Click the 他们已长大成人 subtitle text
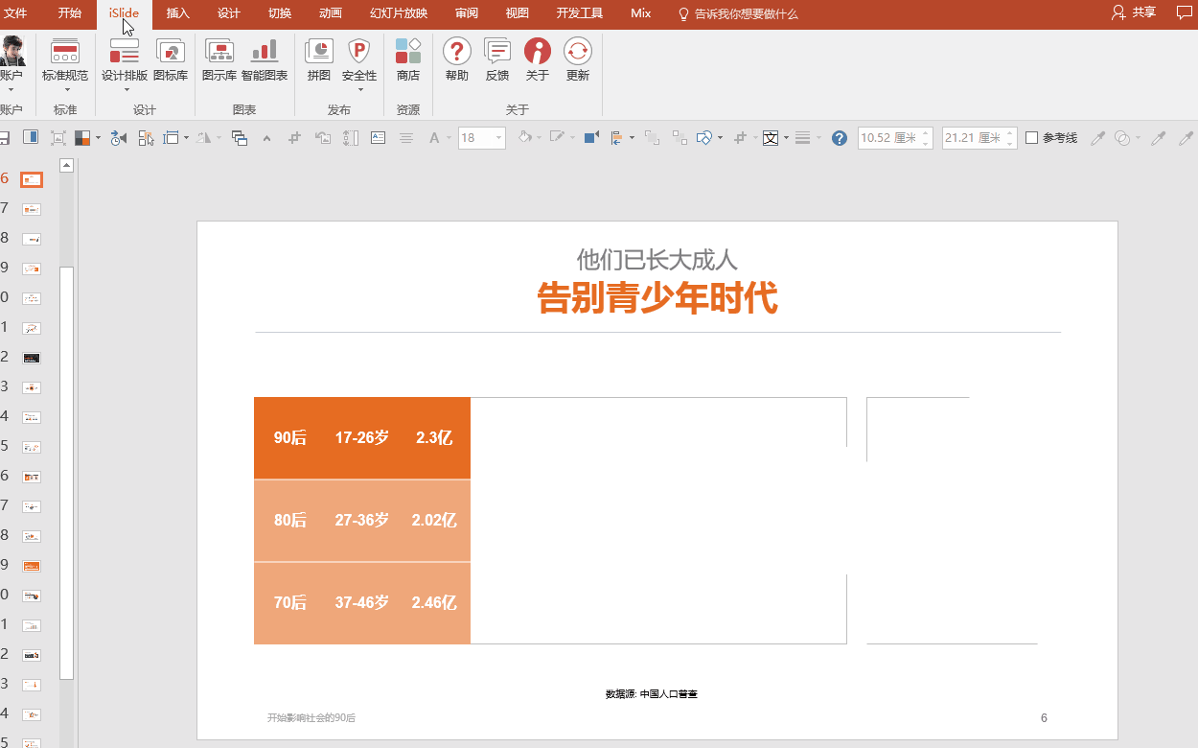Viewport: 1198px width, 748px height. tap(657, 259)
